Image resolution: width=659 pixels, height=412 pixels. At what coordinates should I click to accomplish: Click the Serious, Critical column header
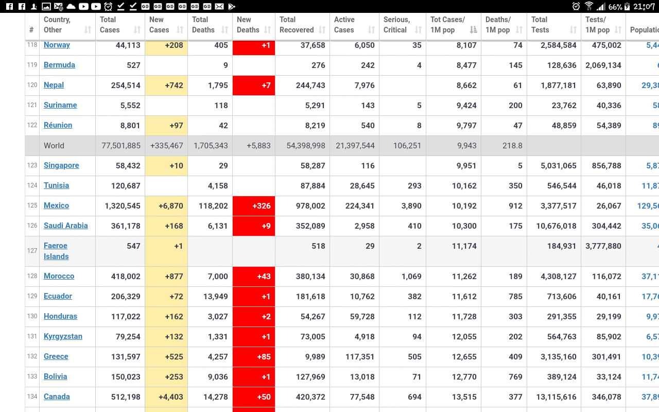[396, 25]
